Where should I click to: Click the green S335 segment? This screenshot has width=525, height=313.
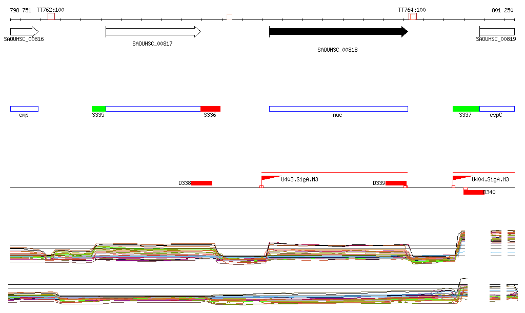pyautogui.click(x=99, y=109)
